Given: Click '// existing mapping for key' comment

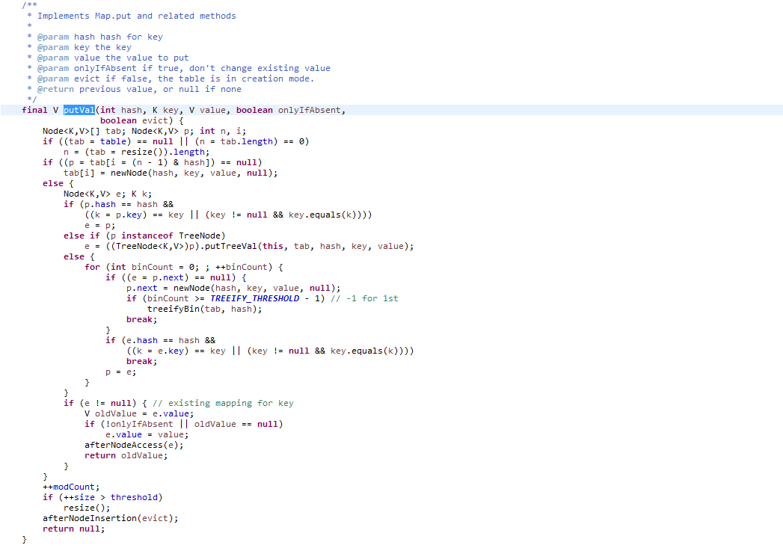Looking at the screenshot, I should [x=223, y=403].
